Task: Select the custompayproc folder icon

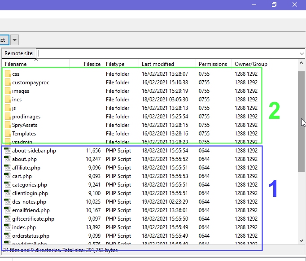Action: coord(8,83)
